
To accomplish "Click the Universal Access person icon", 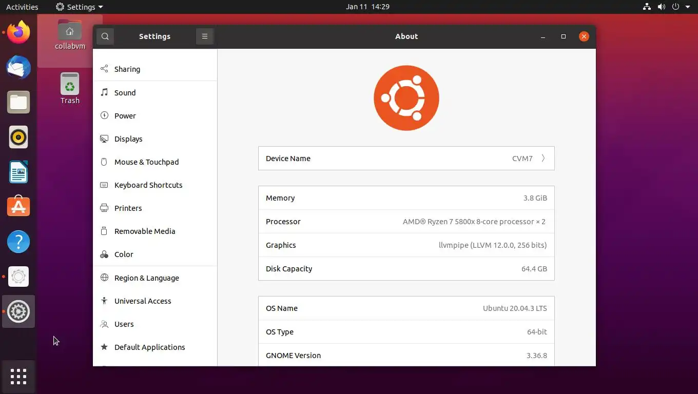I will pos(104,301).
